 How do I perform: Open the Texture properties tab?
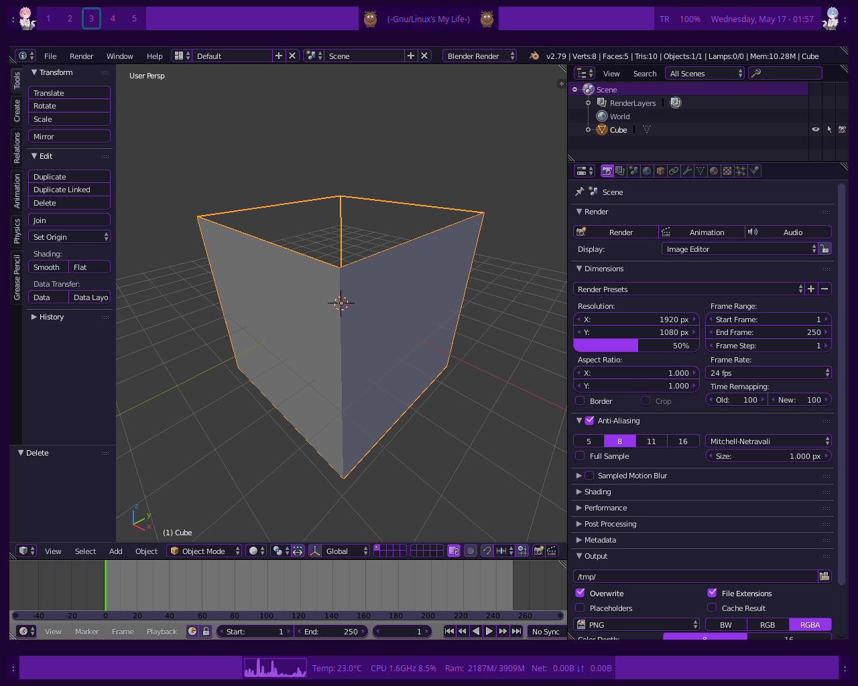tap(727, 171)
